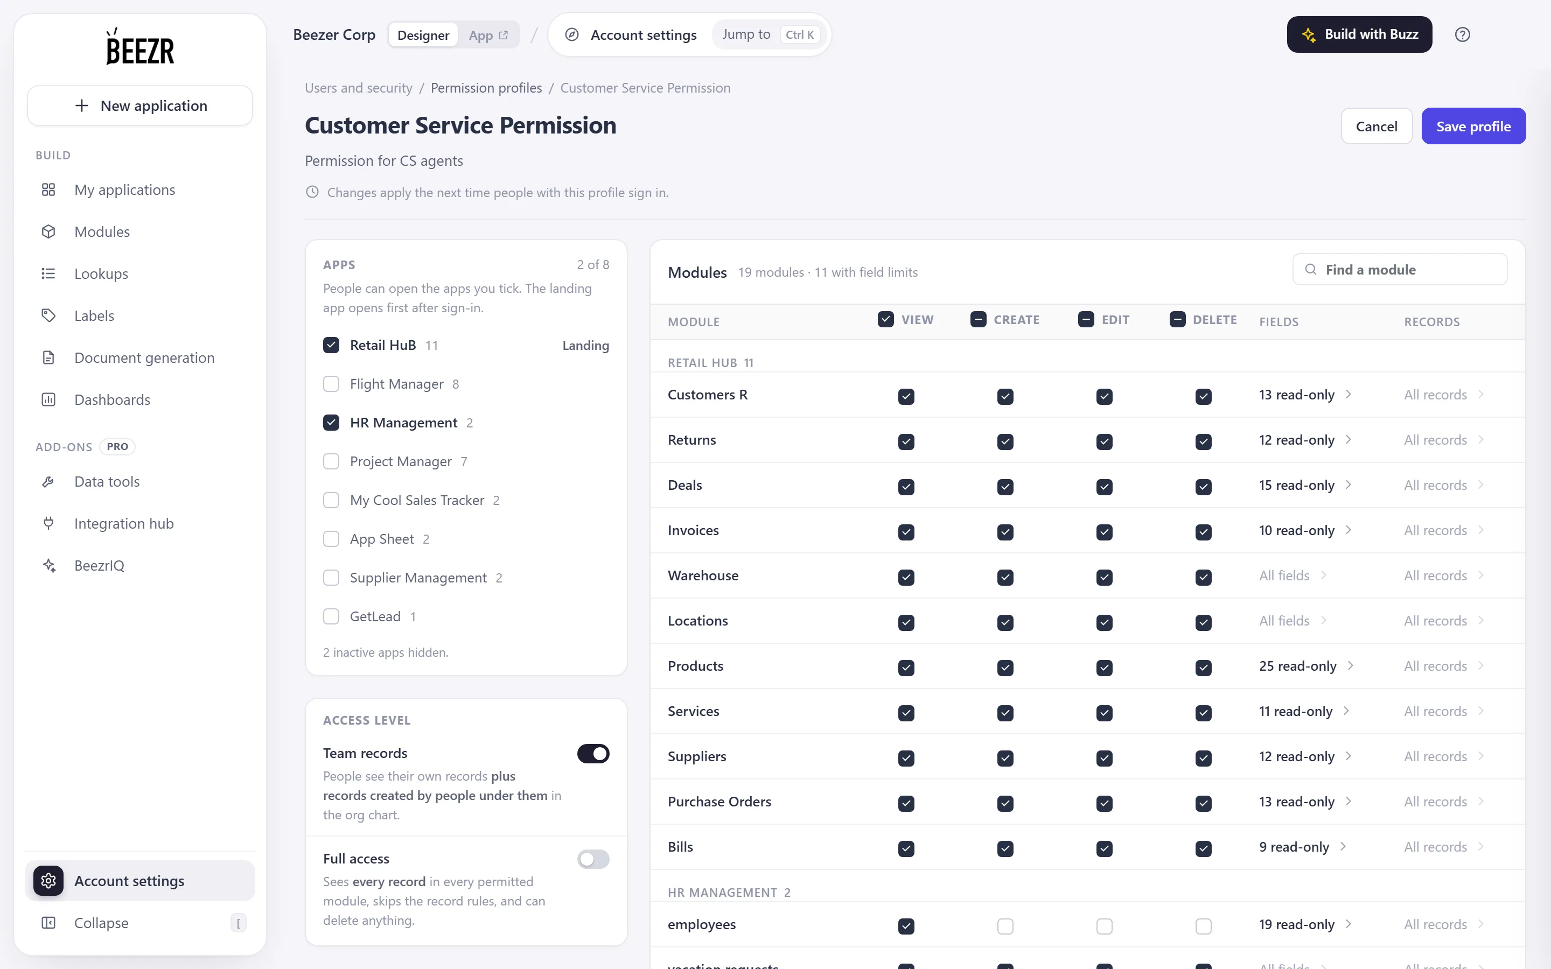Expand Customers R 13 read-only fields

coord(1305,395)
